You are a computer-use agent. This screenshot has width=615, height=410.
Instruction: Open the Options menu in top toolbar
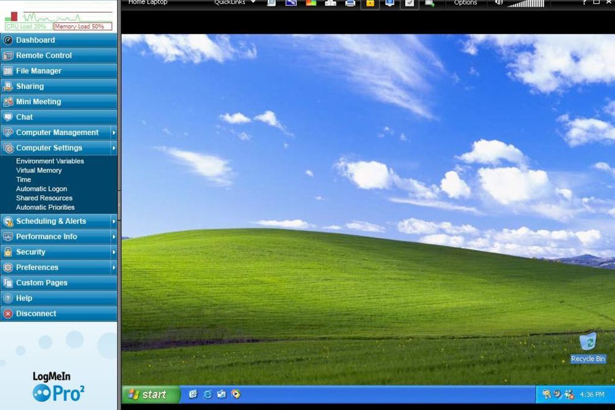pyautogui.click(x=465, y=2)
